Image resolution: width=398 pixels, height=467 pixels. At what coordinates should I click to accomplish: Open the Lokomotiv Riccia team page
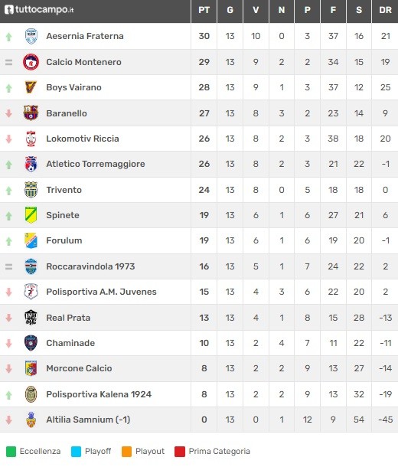(x=83, y=139)
